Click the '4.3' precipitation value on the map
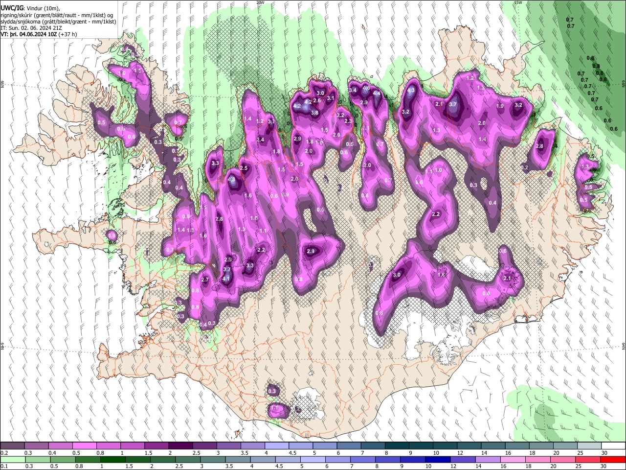This screenshot has height=470, width=626. [x=411, y=90]
